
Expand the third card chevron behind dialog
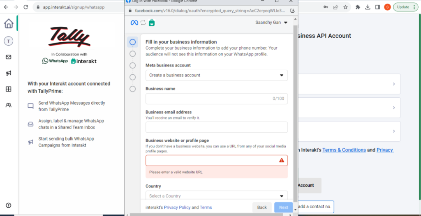(x=394, y=131)
